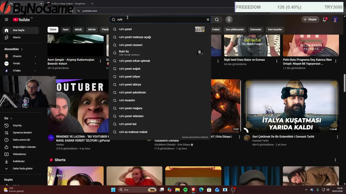The width and height of the screenshot is (346, 194).
Task: Play 'İtalya Kuşatması Yarıda Kaldı' thumbnail
Action: click(291, 106)
